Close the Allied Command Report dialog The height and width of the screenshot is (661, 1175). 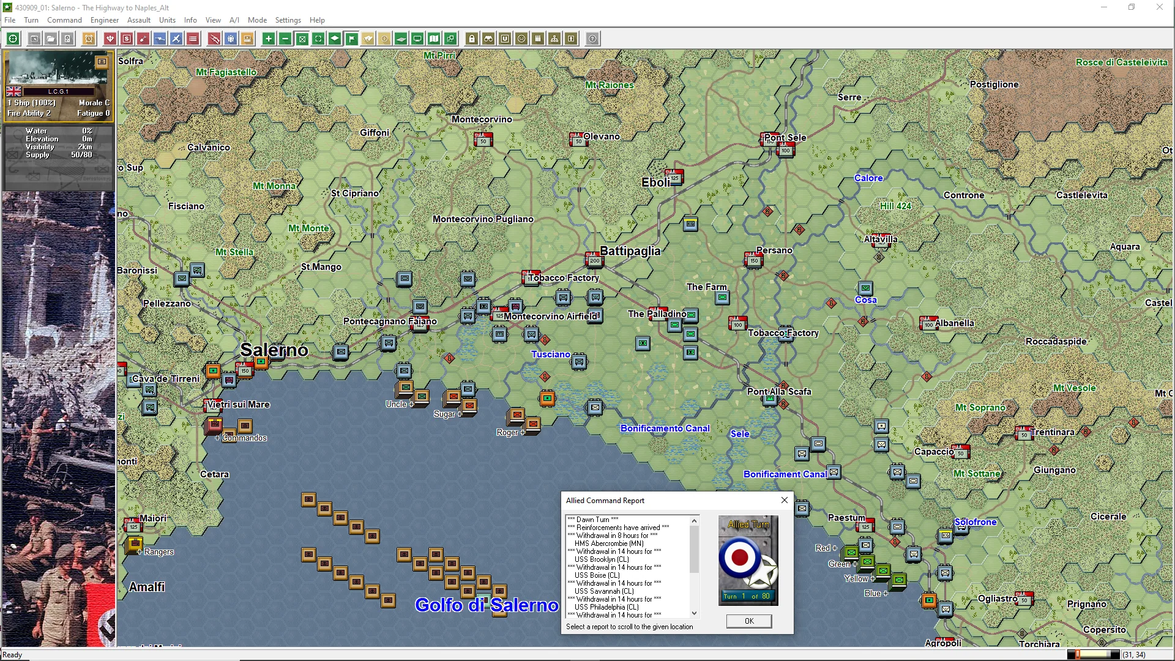784,500
